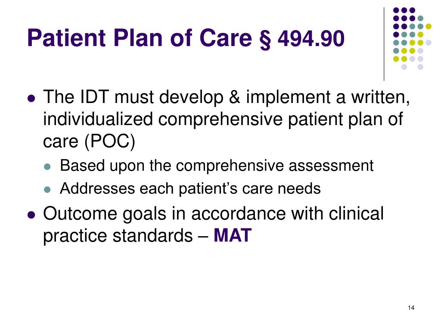The image size is (441, 331).
Task: Click the line 'Addresses each patient's care needs'
Action: tap(190, 188)
